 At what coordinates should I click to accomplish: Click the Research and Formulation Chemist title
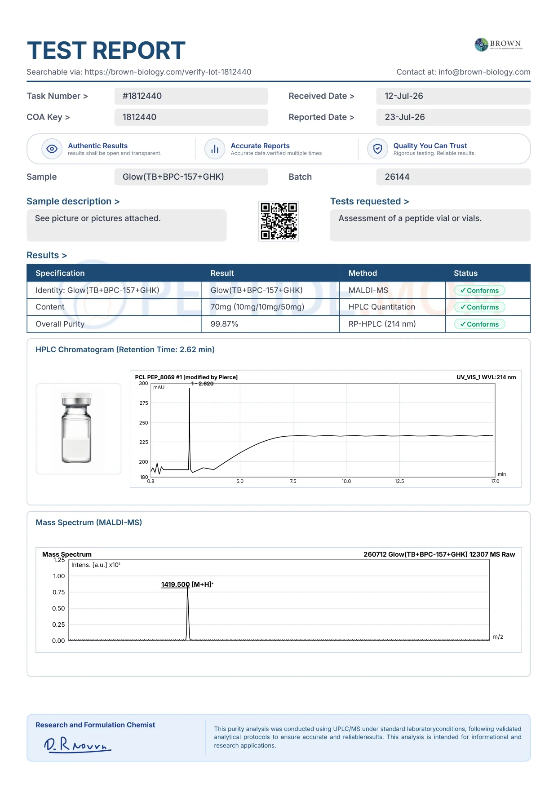point(95,725)
